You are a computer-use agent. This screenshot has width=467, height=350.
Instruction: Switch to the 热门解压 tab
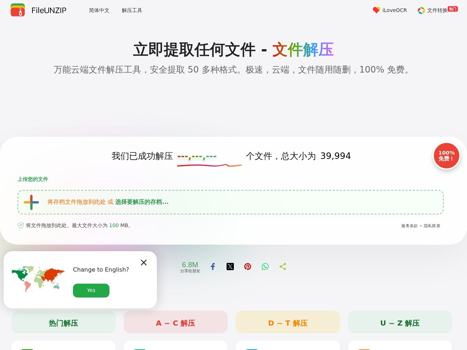63,322
